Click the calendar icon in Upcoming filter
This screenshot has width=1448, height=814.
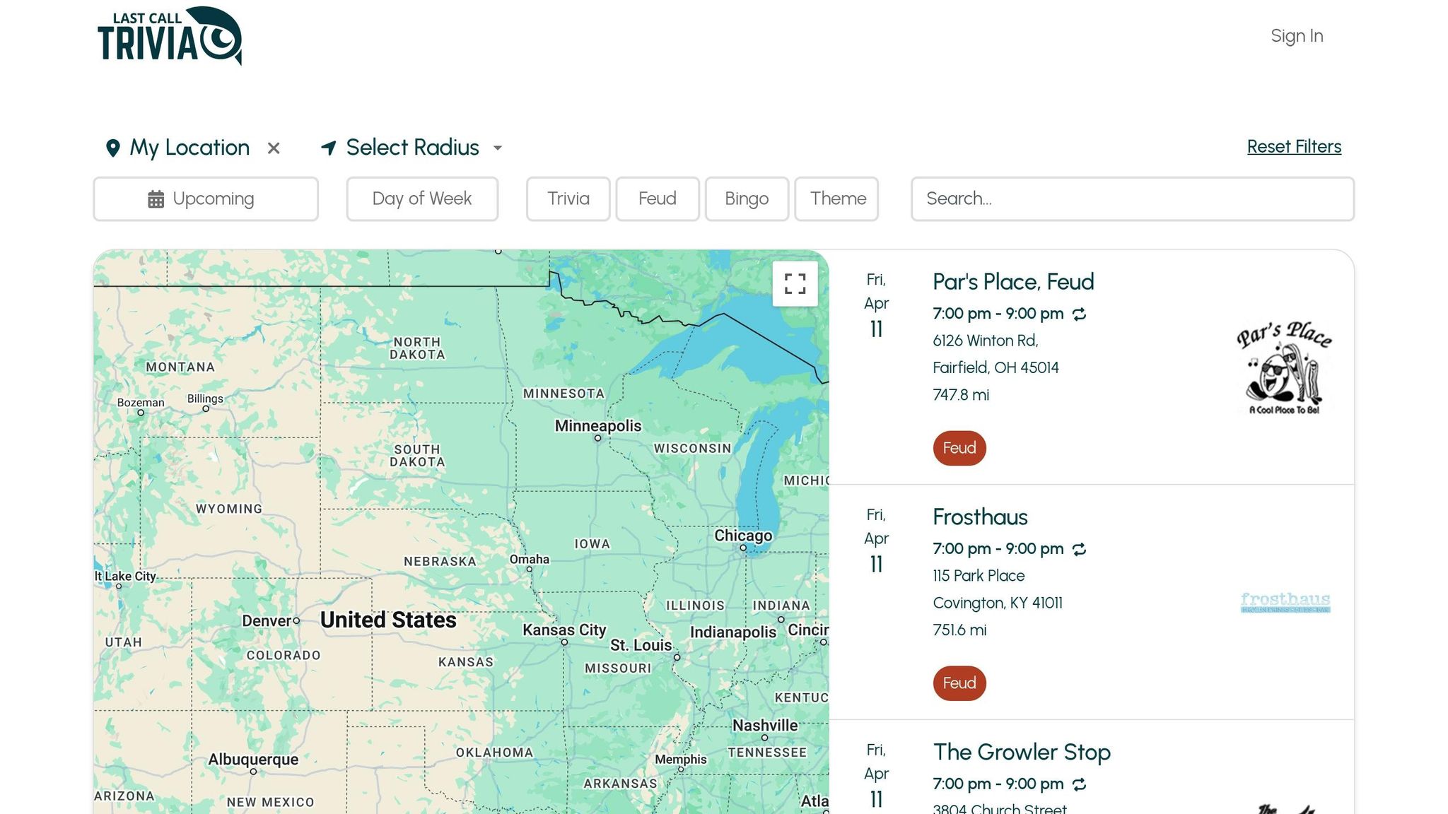click(x=156, y=199)
